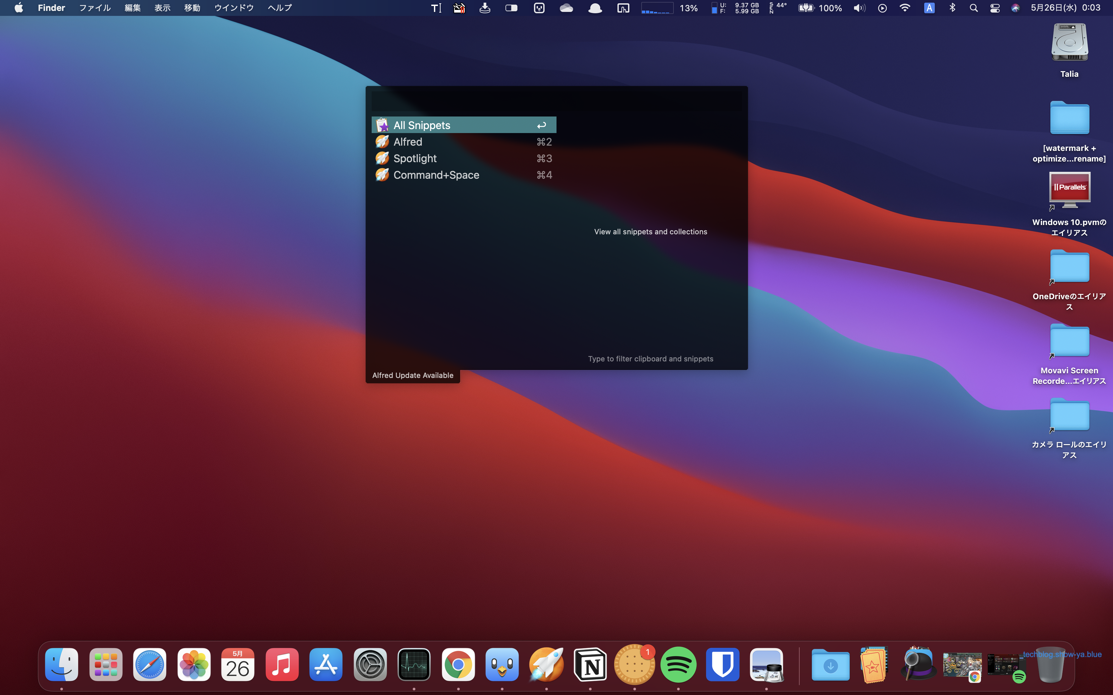1113x695 pixels.
Task: Open Tweetbot bird icon in Dock
Action: 502,665
